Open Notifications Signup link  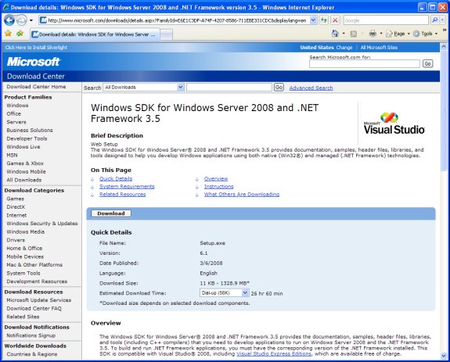point(31,335)
